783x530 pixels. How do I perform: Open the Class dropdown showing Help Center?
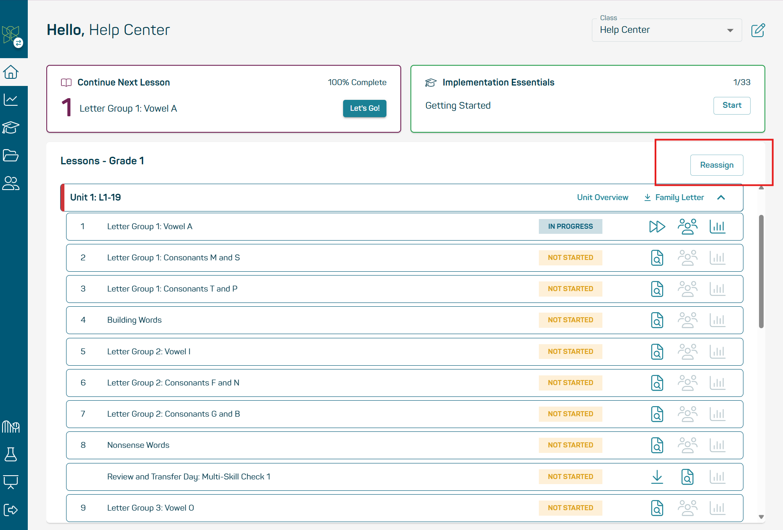click(667, 30)
